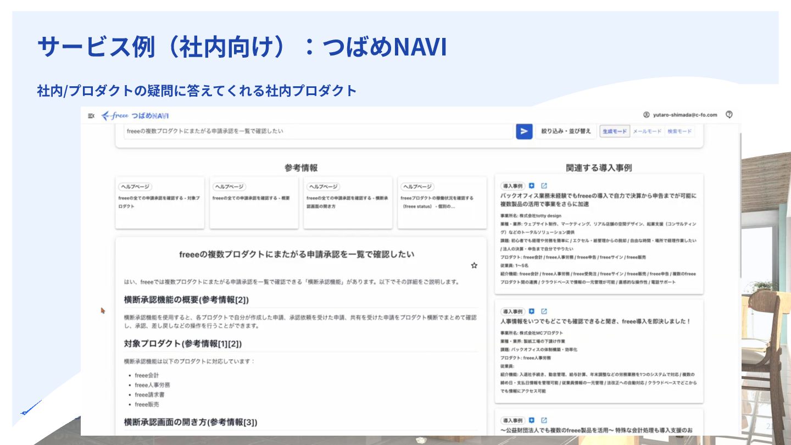Click the freee会計 bullet item

click(147, 375)
